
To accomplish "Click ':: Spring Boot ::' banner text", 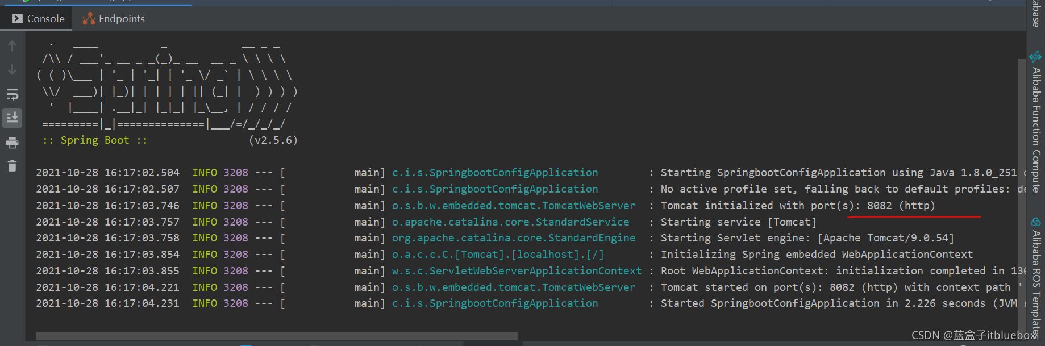I will coord(95,140).
